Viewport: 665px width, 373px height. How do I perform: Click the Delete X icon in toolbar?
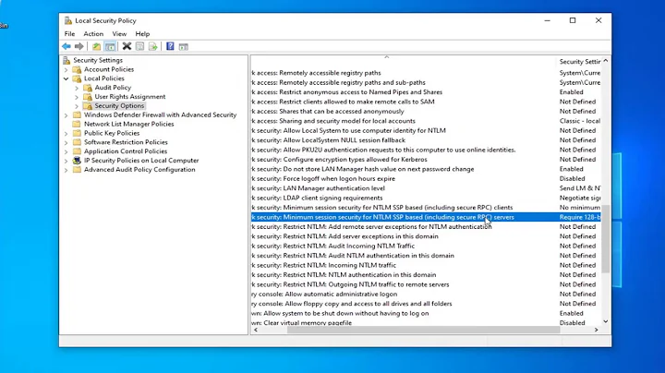(127, 46)
